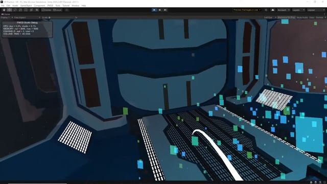Open the FMOD menu
The width and height of the screenshot is (327, 184).
pos(50,6)
